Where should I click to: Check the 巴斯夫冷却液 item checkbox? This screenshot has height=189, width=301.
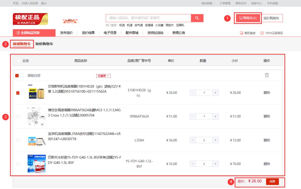[x=18, y=164]
